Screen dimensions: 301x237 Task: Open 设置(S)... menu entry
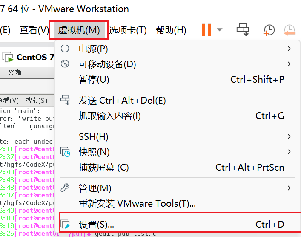pyautogui.click(x=177, y=224)
